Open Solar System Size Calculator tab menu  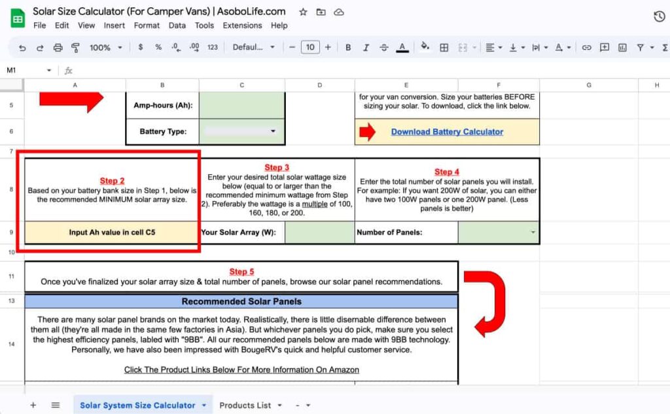(204, 405)
